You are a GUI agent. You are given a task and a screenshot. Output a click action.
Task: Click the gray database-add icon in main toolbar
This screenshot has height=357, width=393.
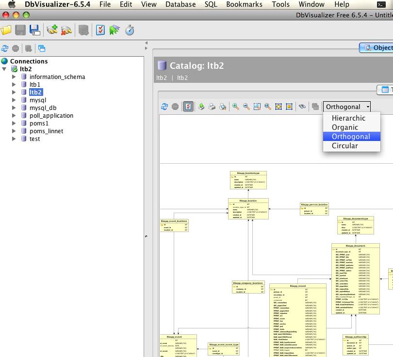pyautogui.click(x=83, y=30)
